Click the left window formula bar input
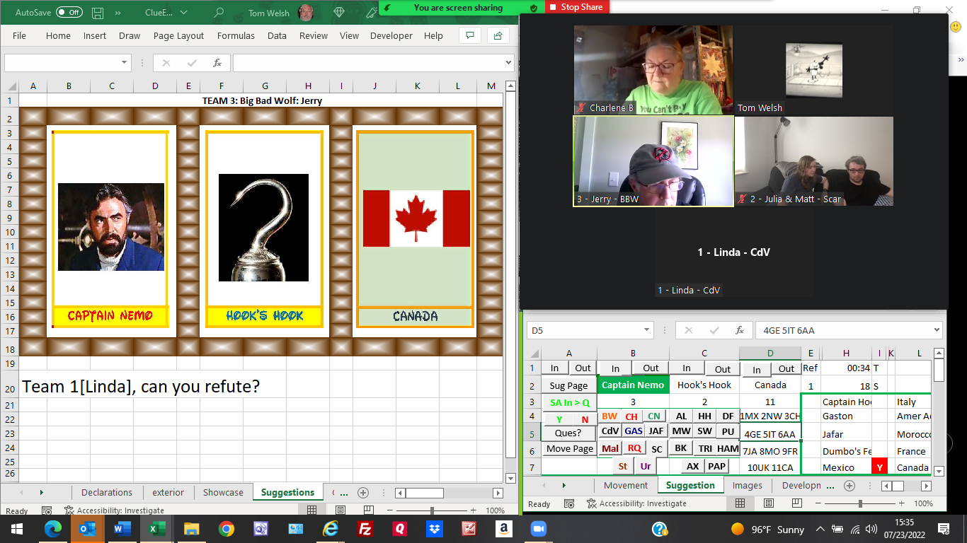967x543 pixels. click(x=367, y=63)
